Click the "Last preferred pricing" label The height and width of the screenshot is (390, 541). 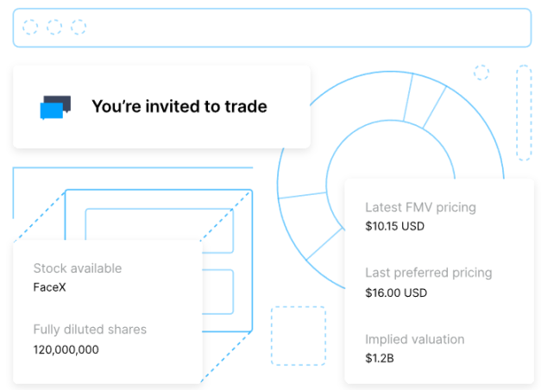click(428, 273)
